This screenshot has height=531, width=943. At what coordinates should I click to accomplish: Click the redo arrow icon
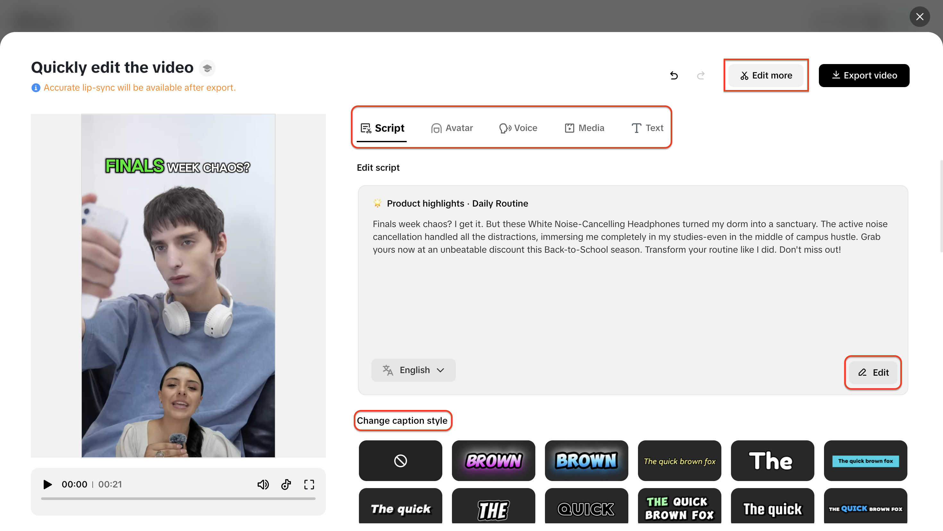701,75
